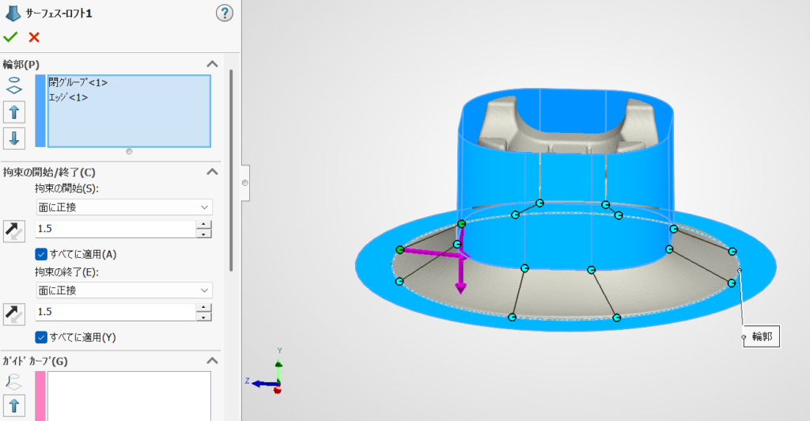Screen dimensions: 810x421
Task: Toggle すべてに適用(A) checkbox
Action: (x=41, y=254)
